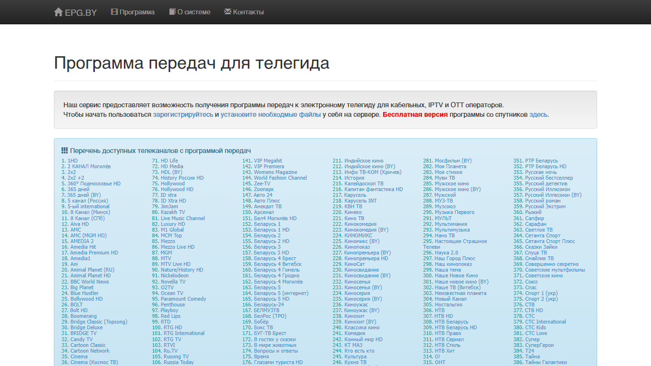Click the envelope icon next to Контакты
This screenshot has width=651, height=366.
click(x=228, y=12)
